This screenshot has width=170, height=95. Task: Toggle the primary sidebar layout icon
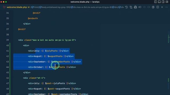(x=155, y=2)
